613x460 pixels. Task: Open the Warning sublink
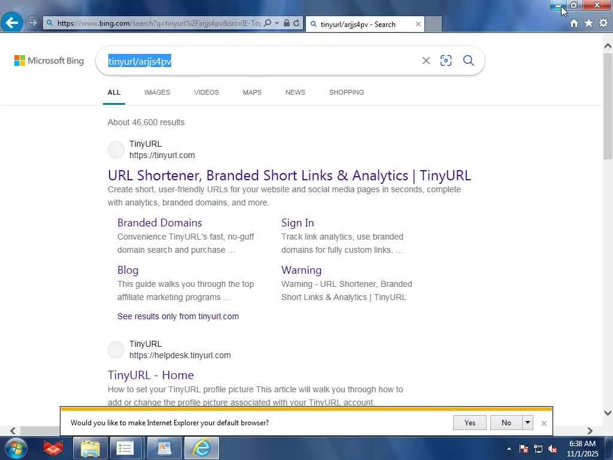coord(302,270)
